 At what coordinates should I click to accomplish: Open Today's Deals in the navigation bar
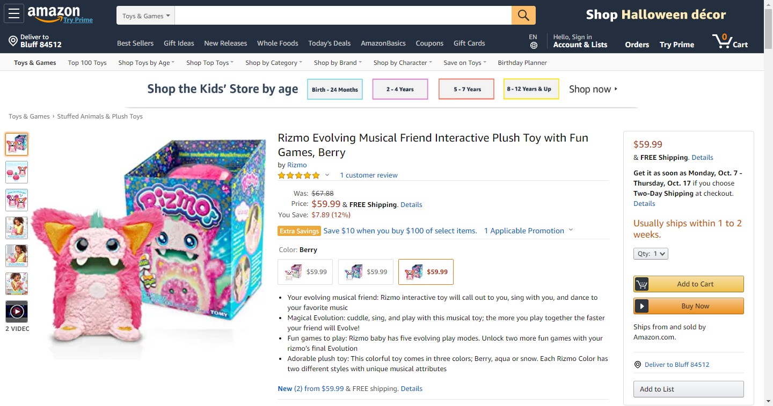point(329,43)
